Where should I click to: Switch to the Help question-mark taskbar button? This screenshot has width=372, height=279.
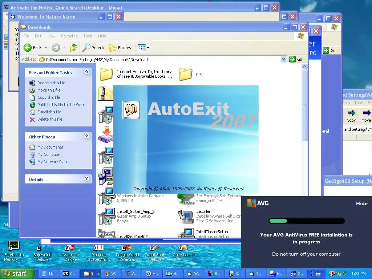(152, 274)
